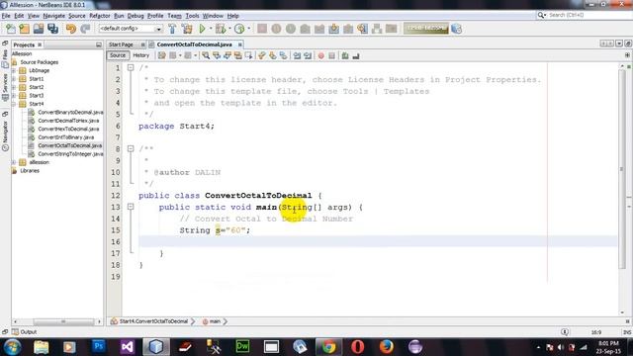Open the Debug menu

(x=136, y=16)
